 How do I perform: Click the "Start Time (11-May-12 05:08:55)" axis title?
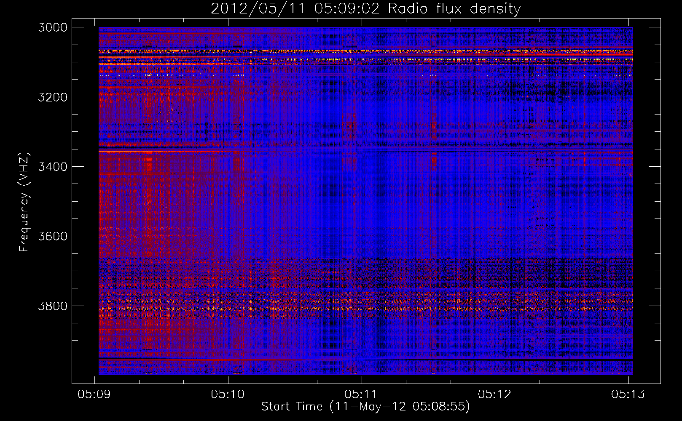365,407
